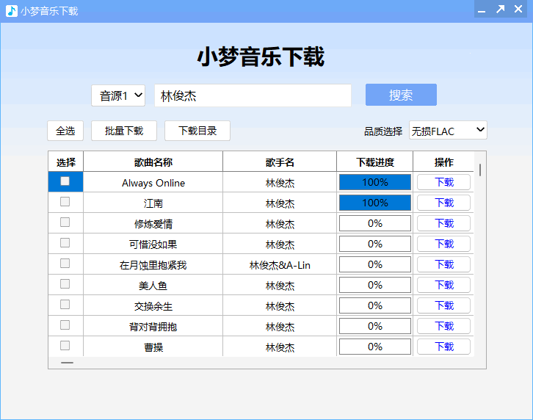Click the 100% progress bar of 江南
This screenshot has height=420, width=533.
point(374,203)
